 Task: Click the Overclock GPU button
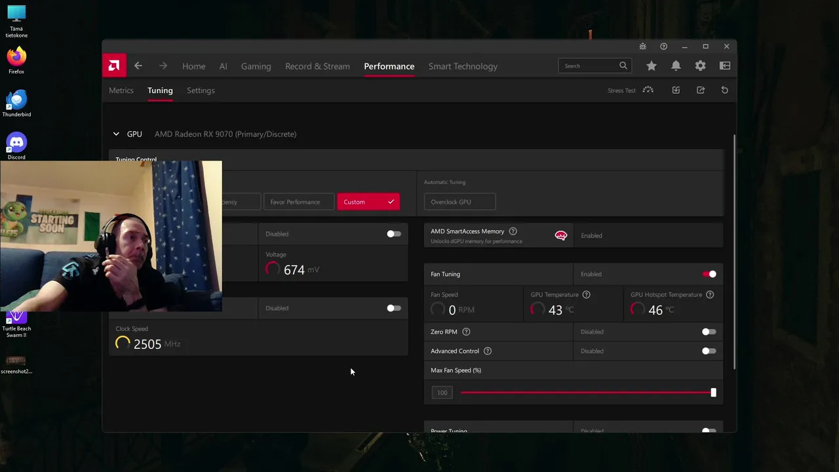point(459,202)
